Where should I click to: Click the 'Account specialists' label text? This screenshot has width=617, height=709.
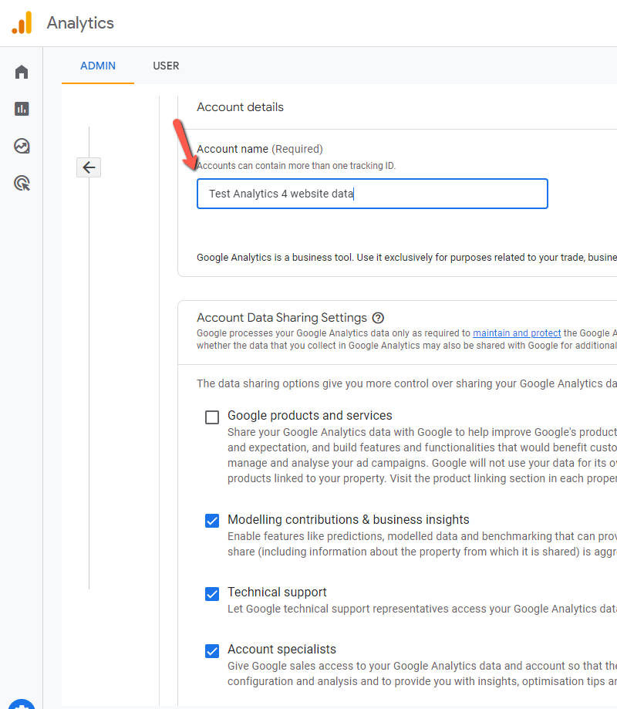[x=282, y=650]
